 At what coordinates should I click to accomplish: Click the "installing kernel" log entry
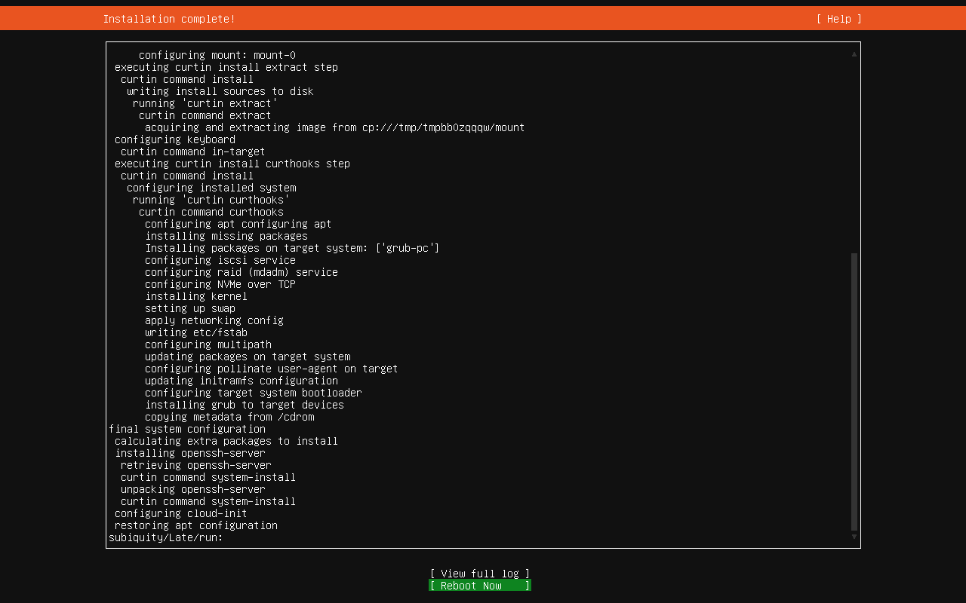click(x=196, y=296)
